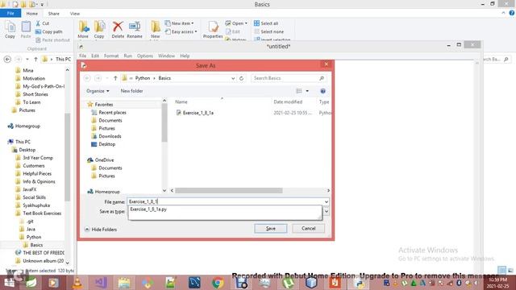Viewport: 516px width, 290px height.
Task: Click Select all in the Explorer ribbon
Action: click(x=266, y=23)
